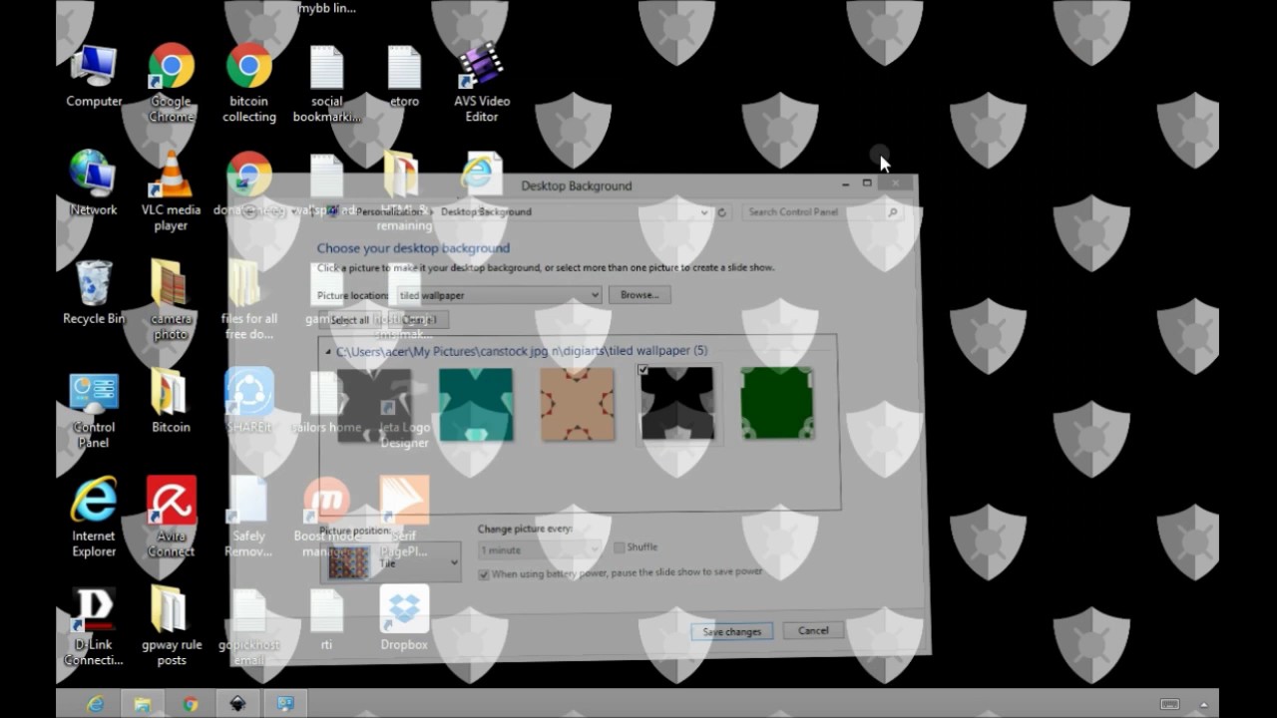Select the tan tiled wallpaper thumbnail
This screenshot has height=718, width=1277.
coord(577,404)
